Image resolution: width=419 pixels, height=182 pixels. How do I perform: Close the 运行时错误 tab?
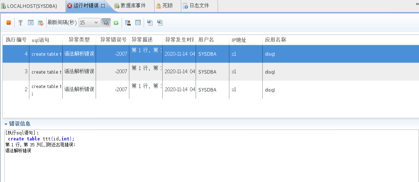[x=103, y=6]
